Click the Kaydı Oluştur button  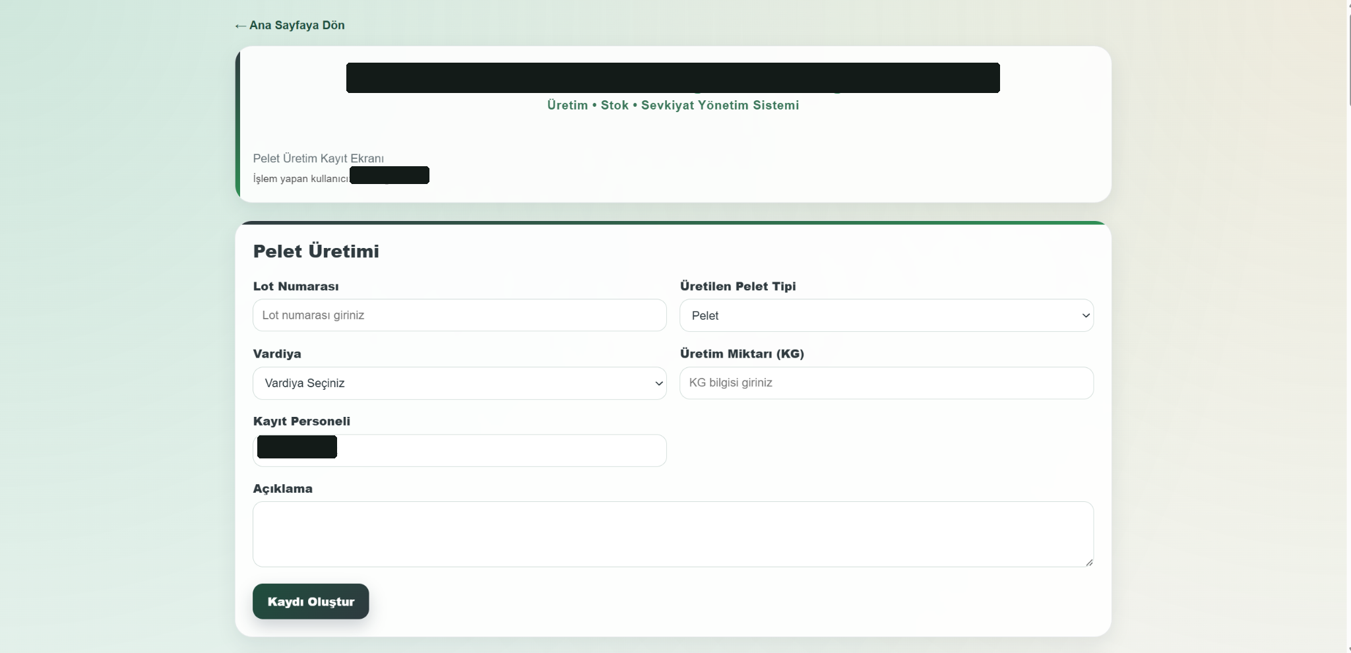click(311, 602)
